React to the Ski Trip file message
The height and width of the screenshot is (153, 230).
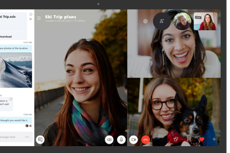(31, 14)
